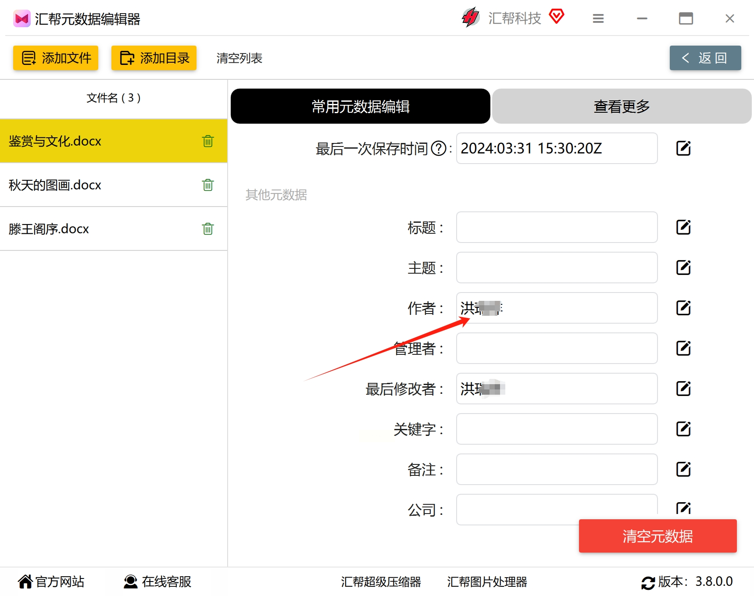Click edit icon for 最后修改者 field
754x596 pixels.
click(683, 389)
